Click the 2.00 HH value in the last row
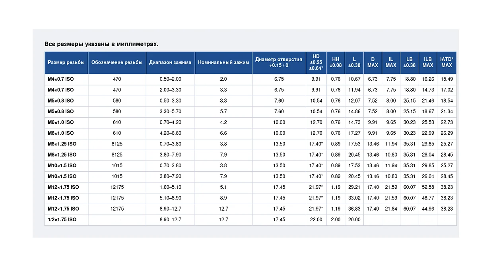 coord(336,219)
